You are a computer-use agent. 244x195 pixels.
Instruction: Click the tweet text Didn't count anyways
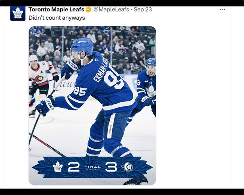click(57, 18)
